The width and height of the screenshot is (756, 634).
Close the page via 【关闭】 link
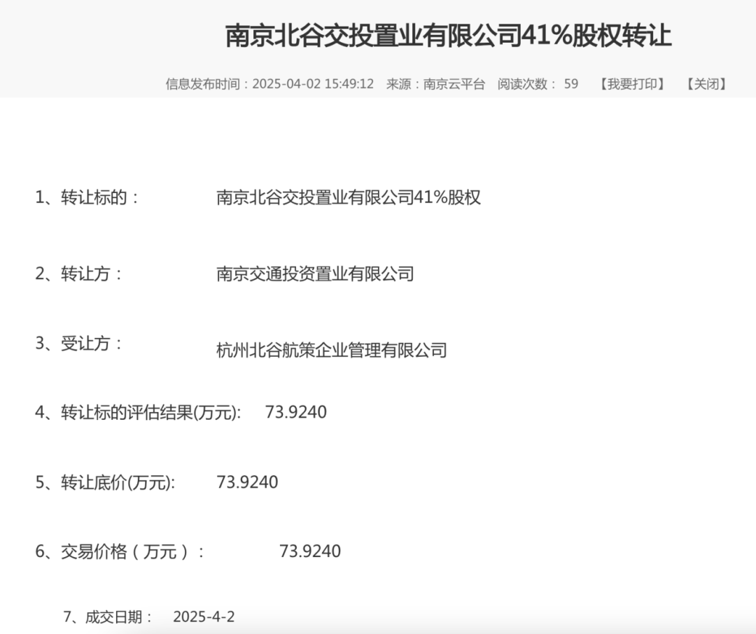[706, 84]
